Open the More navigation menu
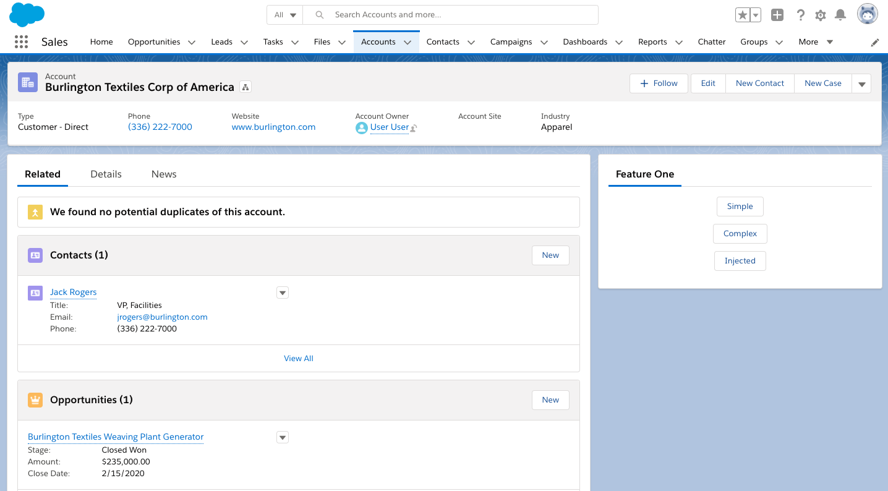 tap(816, 42)
